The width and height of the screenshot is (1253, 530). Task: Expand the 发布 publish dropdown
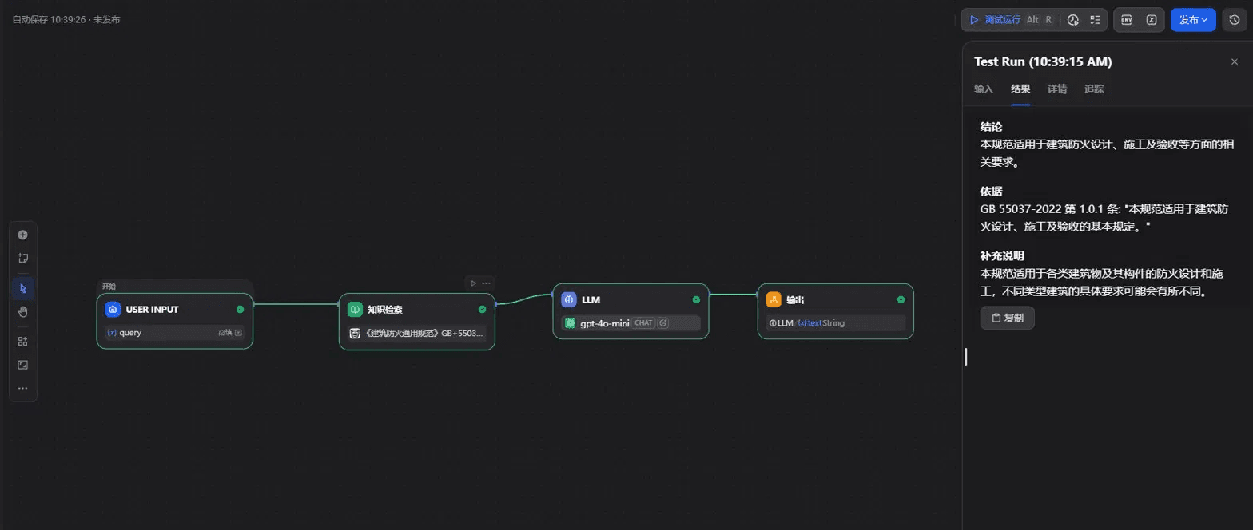click(x=1193, y=20)
